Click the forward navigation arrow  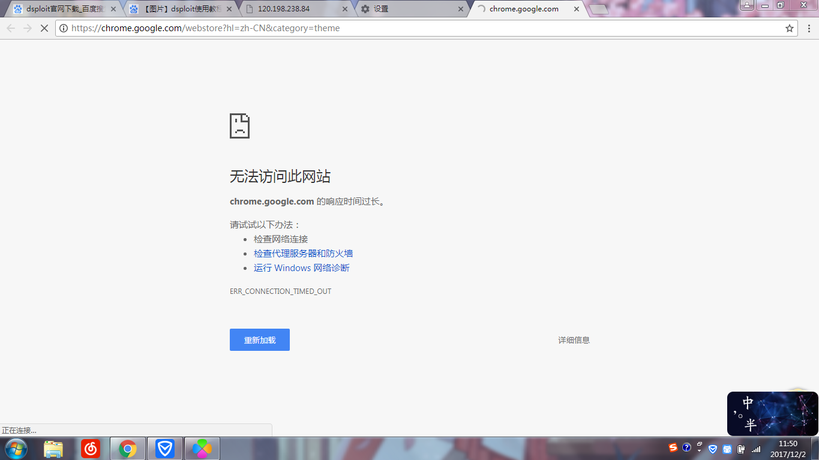click(x=27, y=28)
